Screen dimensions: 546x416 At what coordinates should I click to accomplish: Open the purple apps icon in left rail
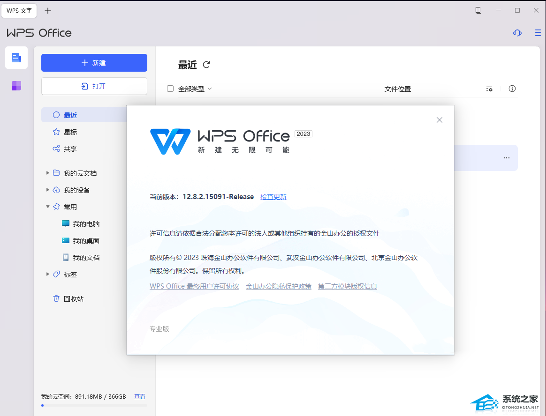point(16,86)
